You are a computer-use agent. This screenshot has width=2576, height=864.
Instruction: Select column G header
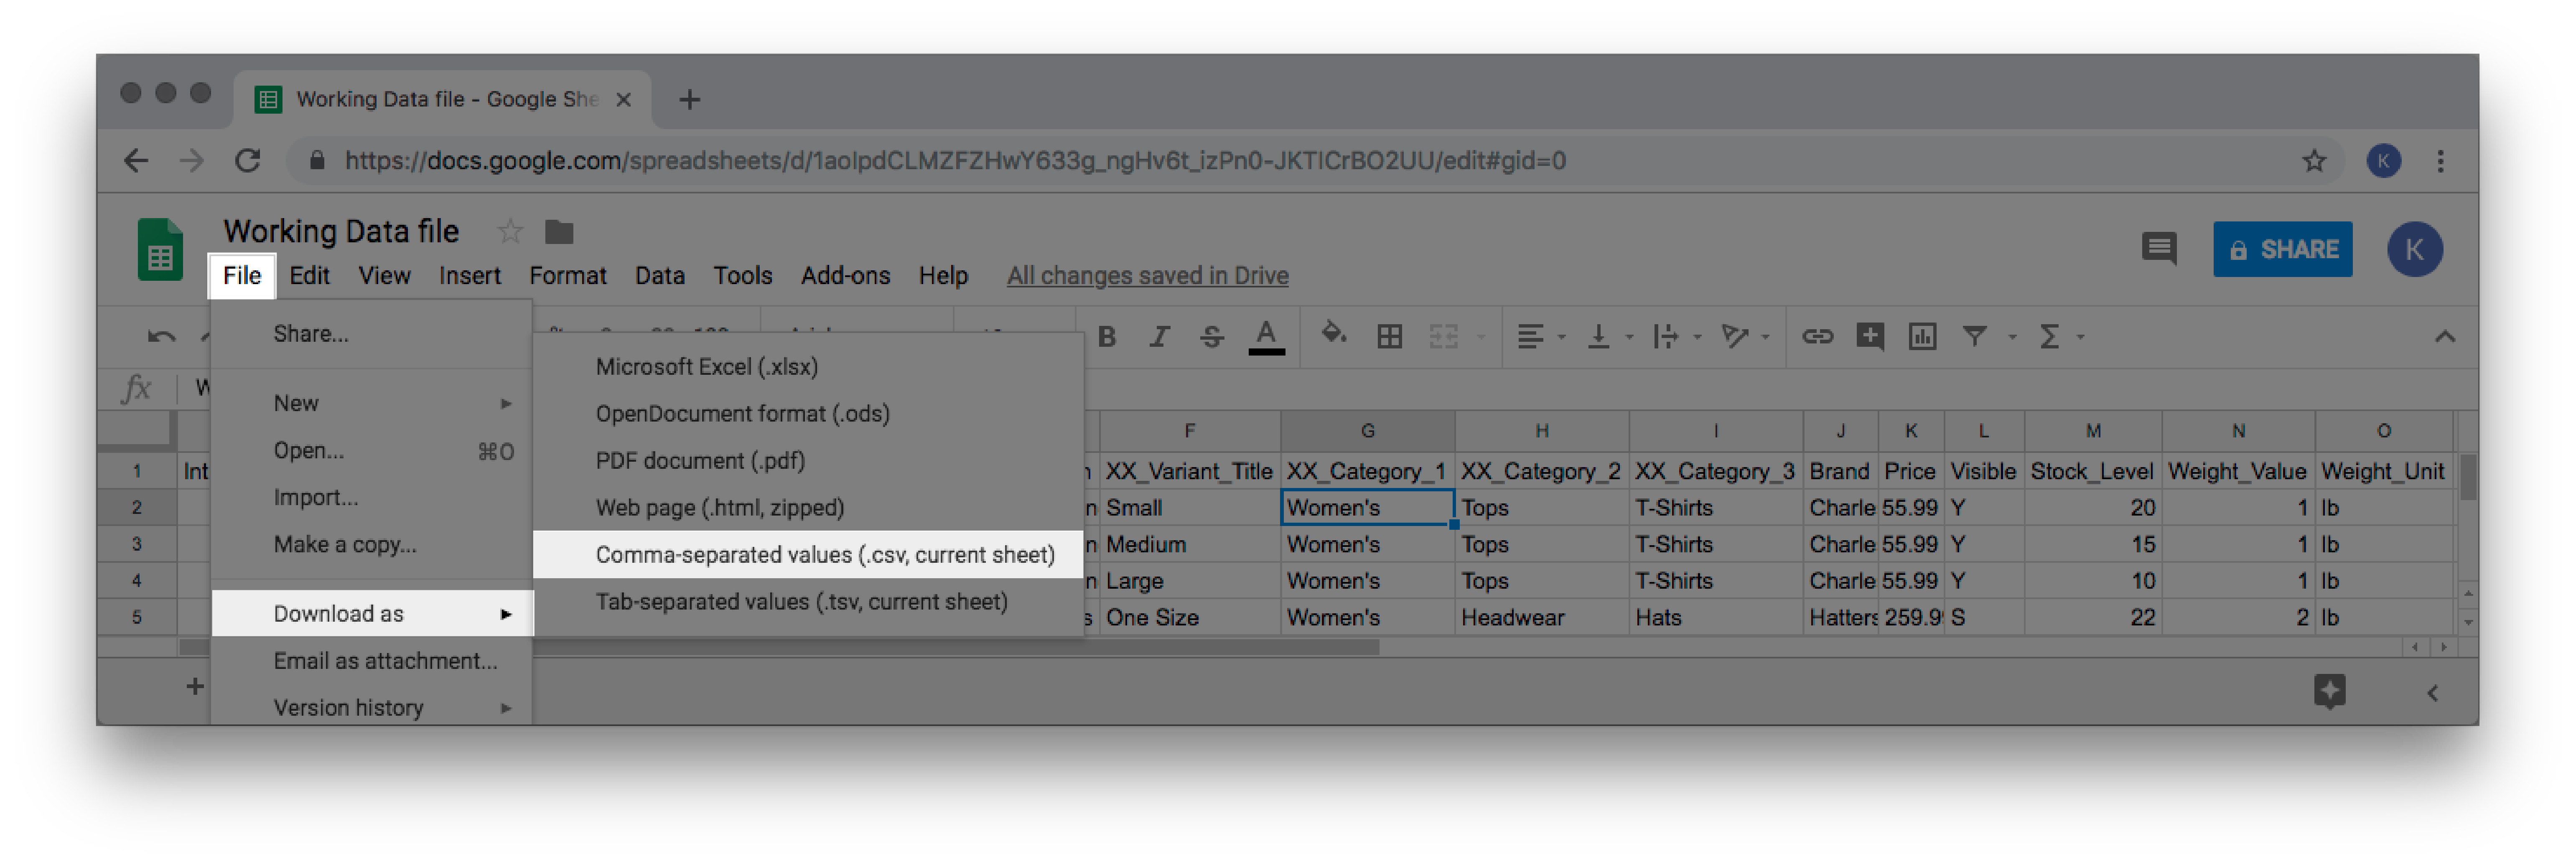[1367, 431]
